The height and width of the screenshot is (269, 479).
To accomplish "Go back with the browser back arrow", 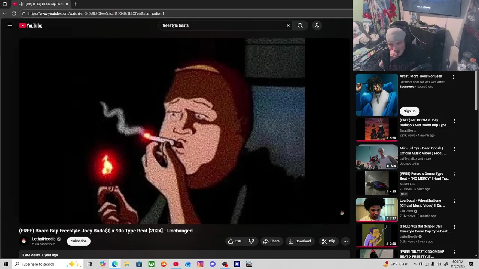I will click(5, 13).
